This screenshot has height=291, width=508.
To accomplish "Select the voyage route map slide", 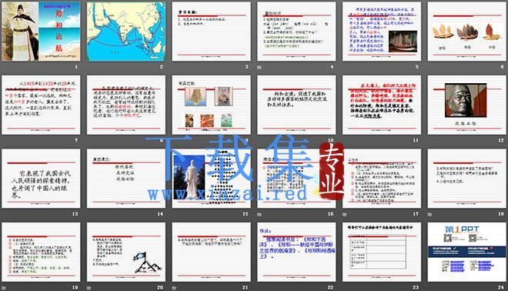I will pos(126,32).
